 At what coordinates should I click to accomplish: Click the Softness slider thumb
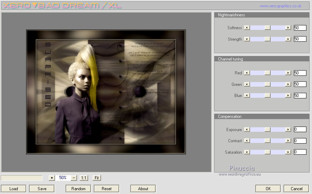click(x=267, y=27)
